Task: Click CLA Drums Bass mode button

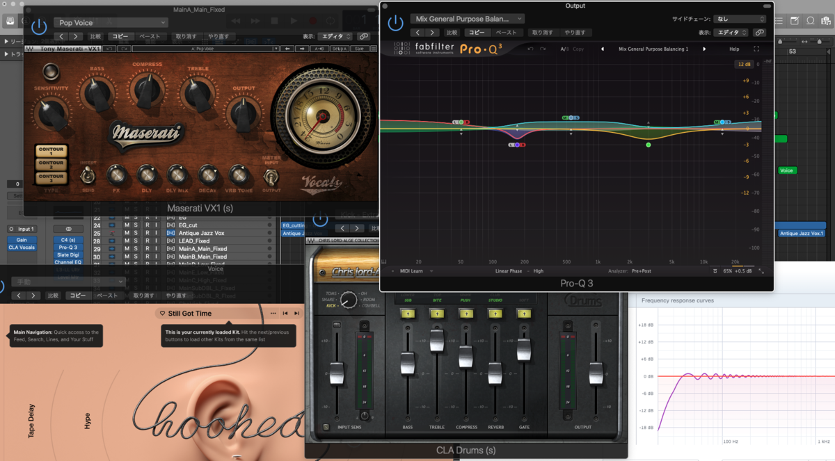Action: coord(407,314)
